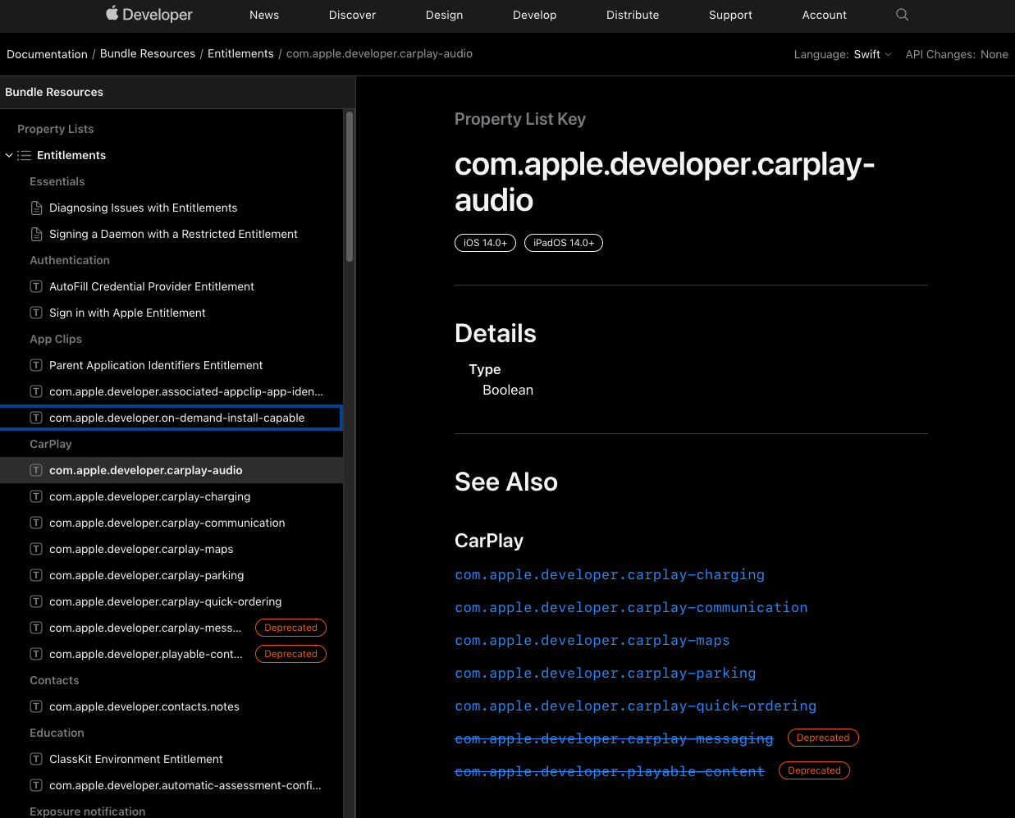The height and width of the screenshot is (818, 1015).
Task: Go to the Apple Developer logo home
Action: click(x=149, y=14)
